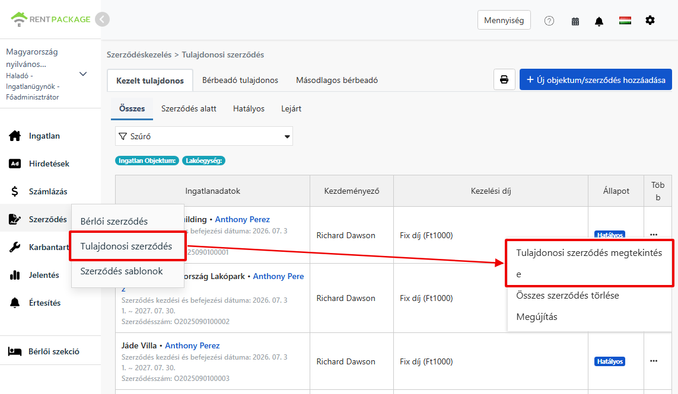The width and height of the screenshot is (678, 394).
Task: Click the Lakóegység filter tag
Action: 203,161
